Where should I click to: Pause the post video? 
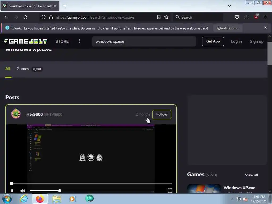click(12, 191)
